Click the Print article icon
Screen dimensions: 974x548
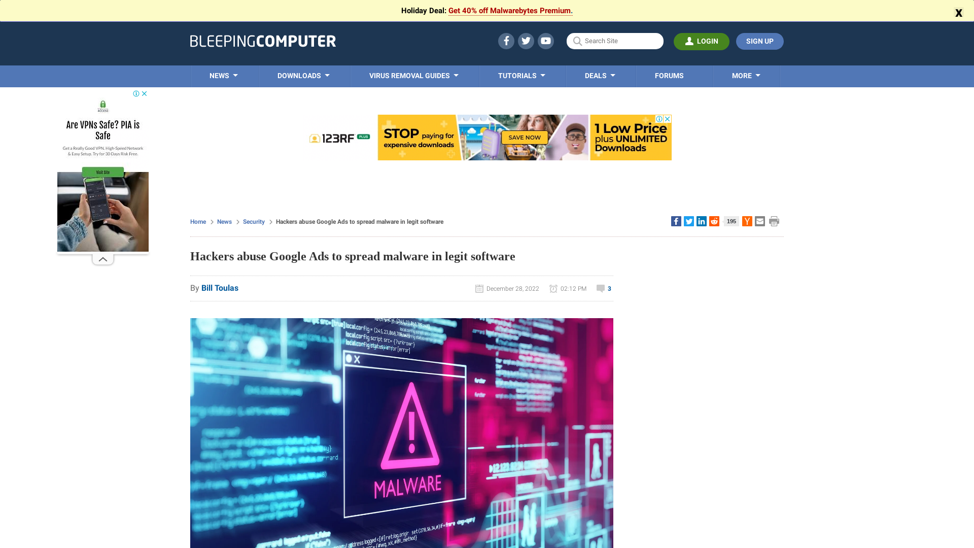pos(774,221)
